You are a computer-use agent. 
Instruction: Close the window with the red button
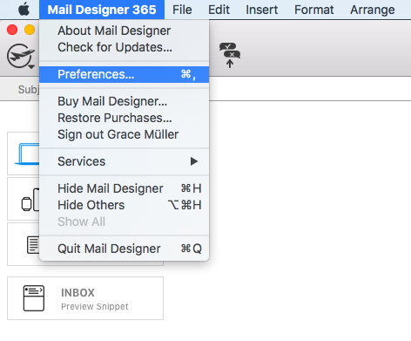[x=12, y=30]
